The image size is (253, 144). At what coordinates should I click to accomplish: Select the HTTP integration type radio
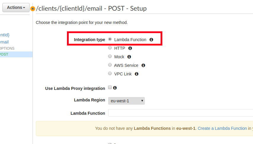click(110, 48)
